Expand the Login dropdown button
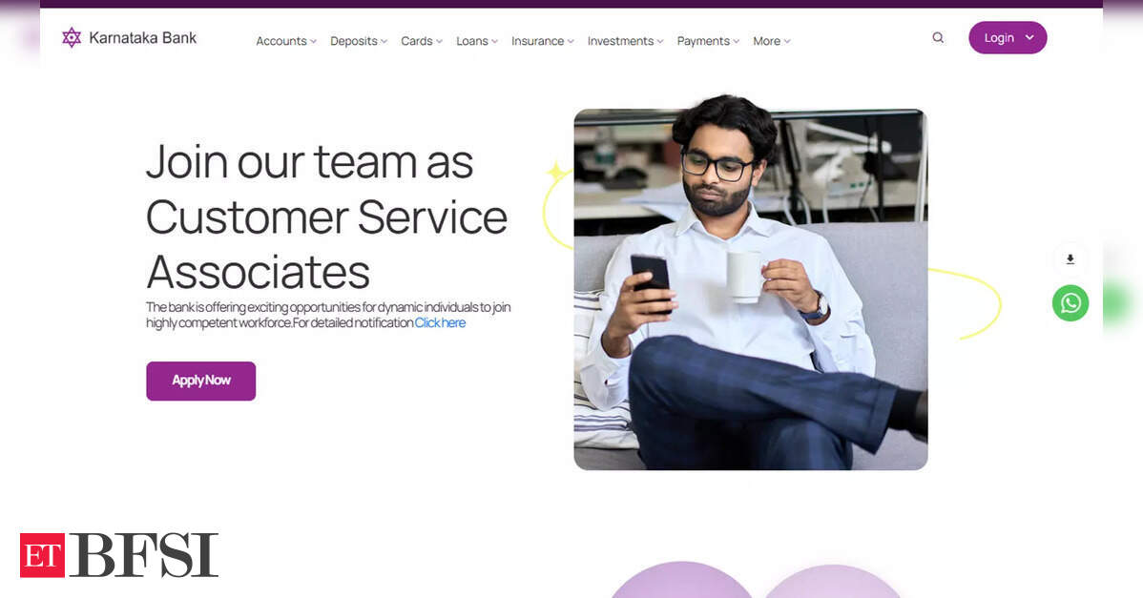 (1008, 38)
